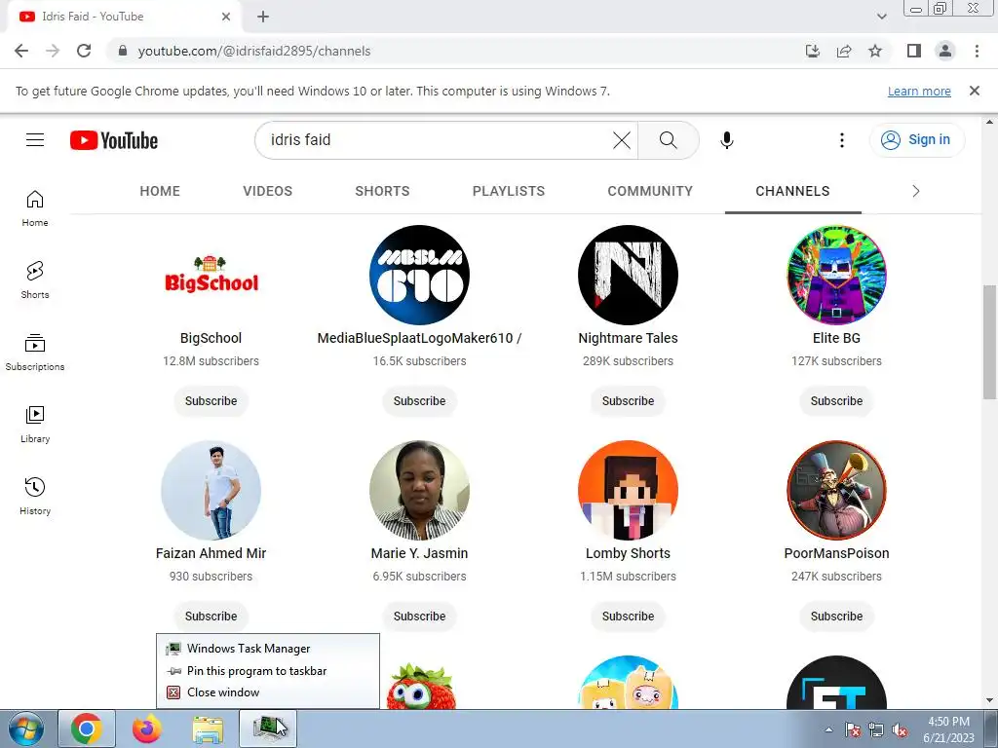Subscribe to MediaBlueSplaatLogoMaker610

(419, 400)
